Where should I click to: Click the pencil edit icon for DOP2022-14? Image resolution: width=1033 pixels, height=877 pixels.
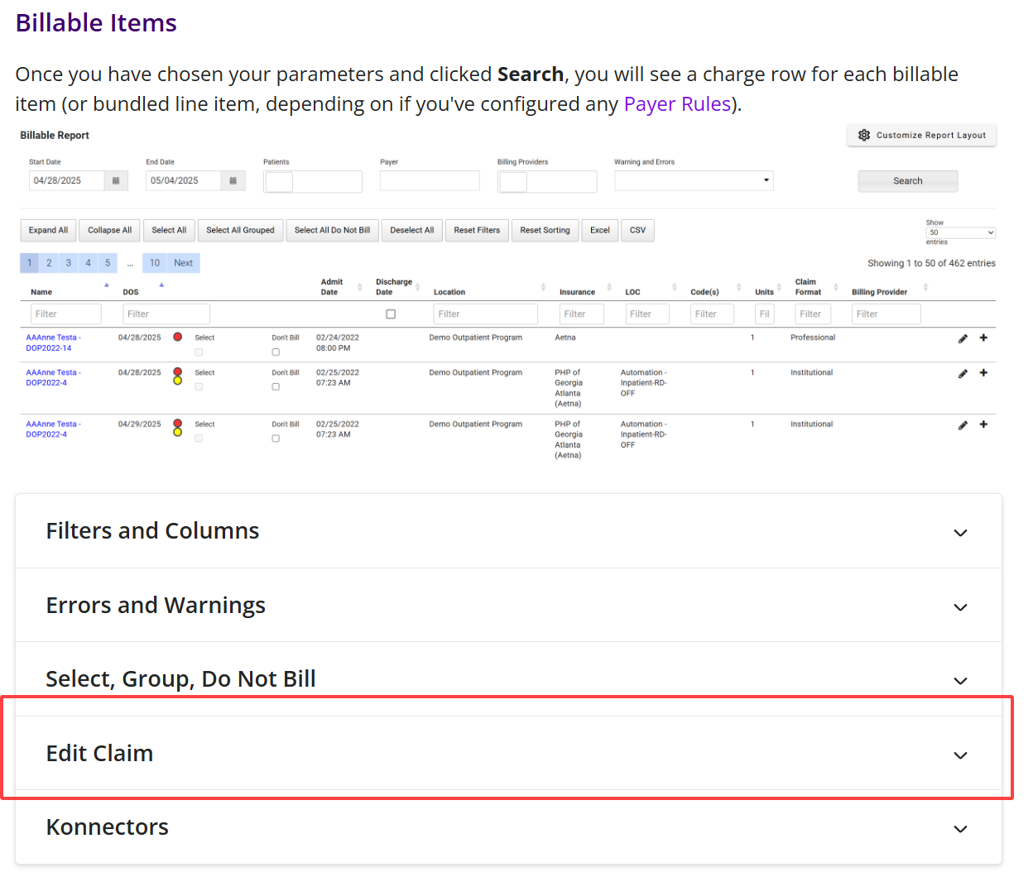point(963,338)
